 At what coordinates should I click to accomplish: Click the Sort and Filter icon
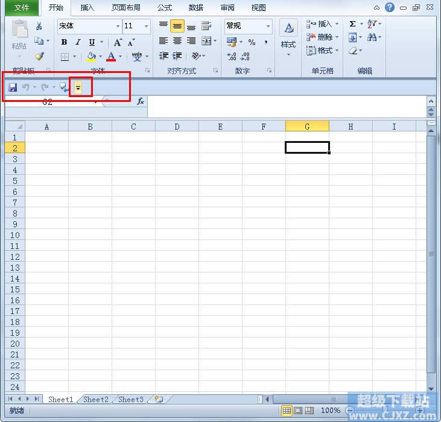[x=372, y=24]
